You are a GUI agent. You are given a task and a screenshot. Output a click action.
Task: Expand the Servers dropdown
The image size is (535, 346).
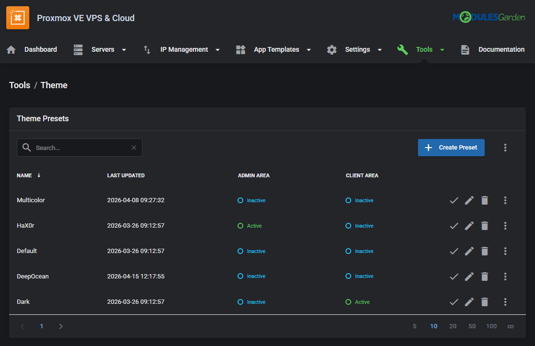[x=124, y=49]
